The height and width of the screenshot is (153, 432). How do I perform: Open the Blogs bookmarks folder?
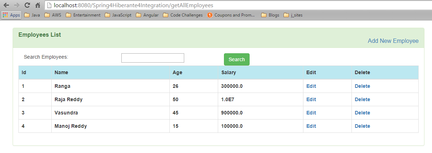(x=270, y=15)
